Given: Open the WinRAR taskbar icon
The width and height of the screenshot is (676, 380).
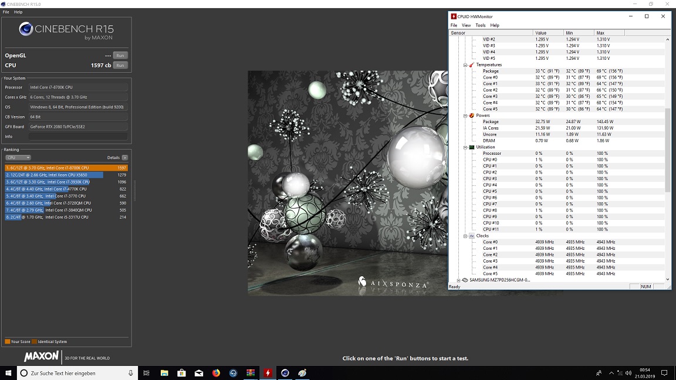Looking at the screenshot, I should pos(251,373).
